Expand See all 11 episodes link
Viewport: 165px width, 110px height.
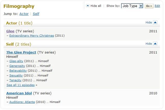coord(21,85)
